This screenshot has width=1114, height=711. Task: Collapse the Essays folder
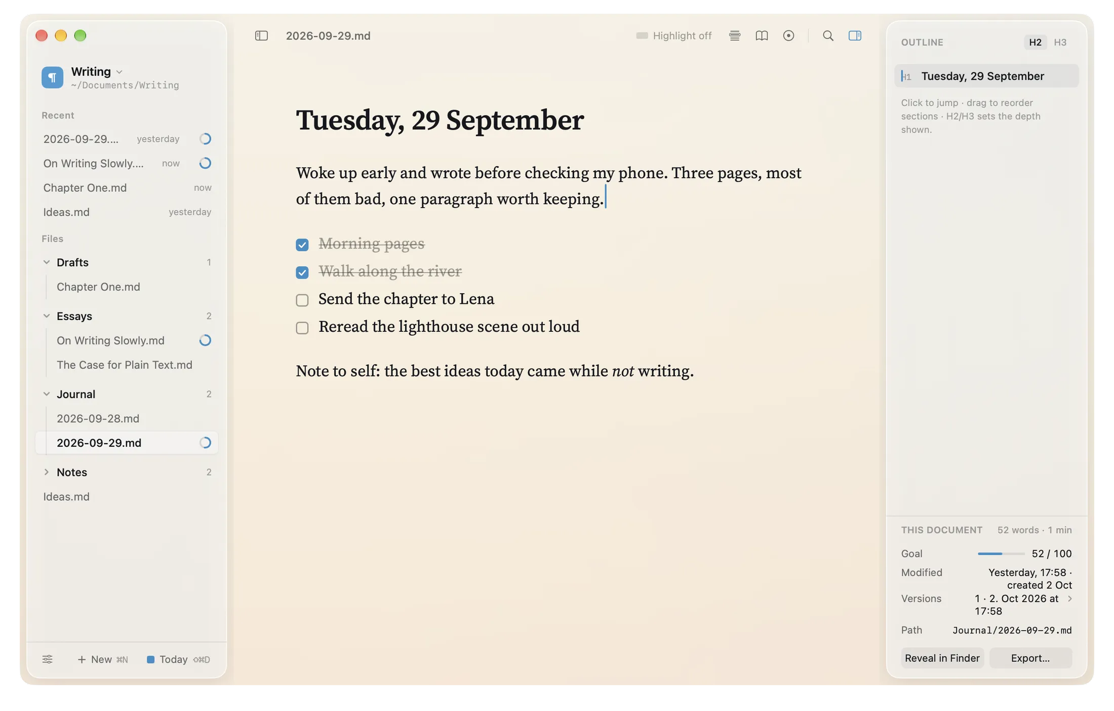(x=47, y=316)
